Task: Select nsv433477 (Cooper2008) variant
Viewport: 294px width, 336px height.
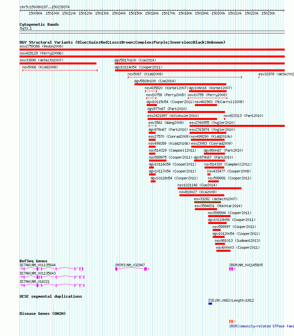Action: click(229, 171)
